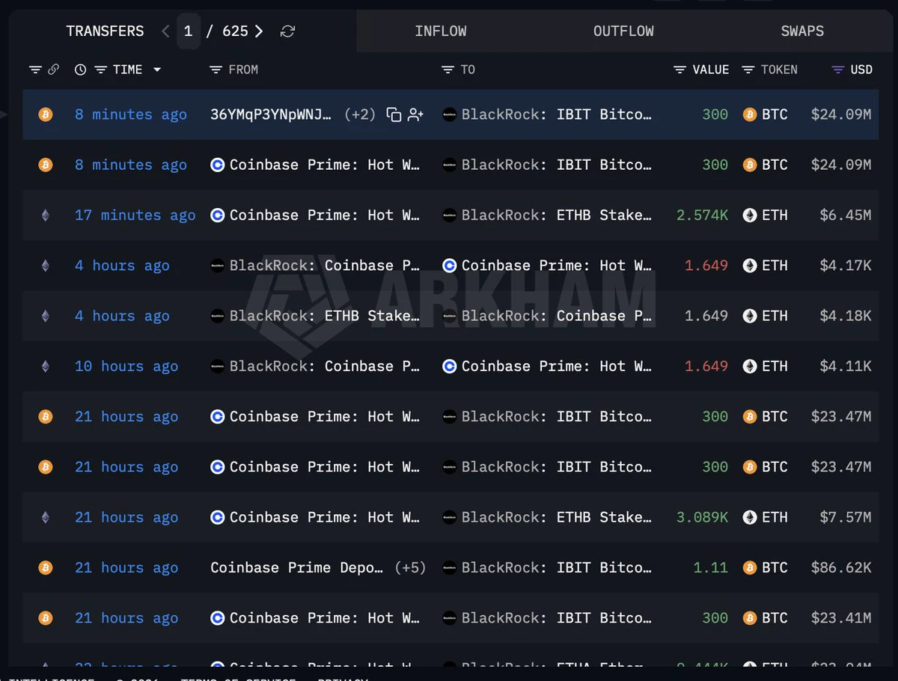The height and width of the screenshot is (681, 898).
Task: Click the USD amount $7.57M
Action: (846, 517)
